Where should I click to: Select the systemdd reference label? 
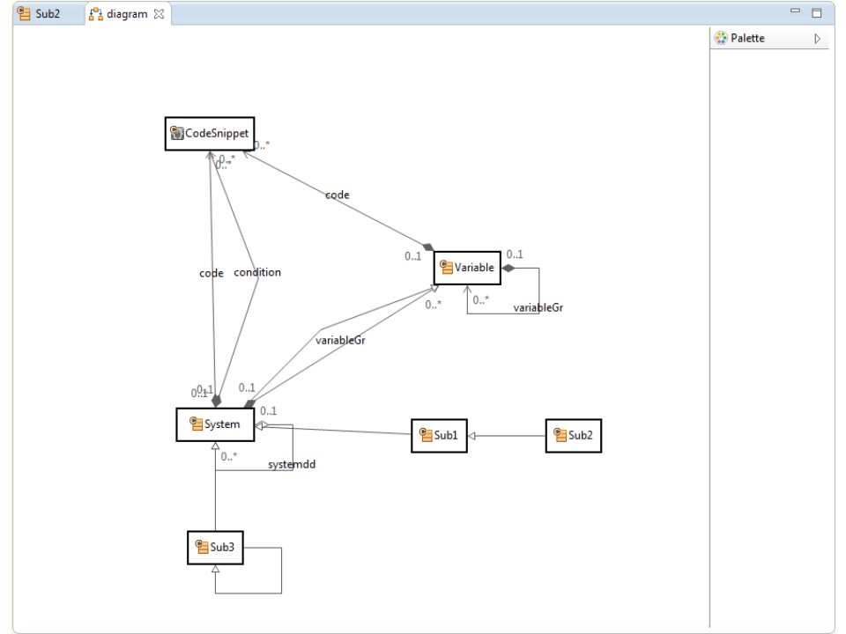(x=292, y=464)
